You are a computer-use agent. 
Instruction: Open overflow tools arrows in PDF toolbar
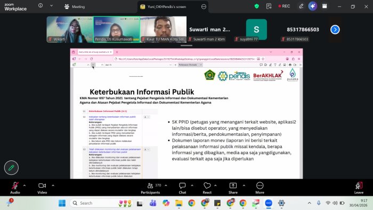coord(300,64)
